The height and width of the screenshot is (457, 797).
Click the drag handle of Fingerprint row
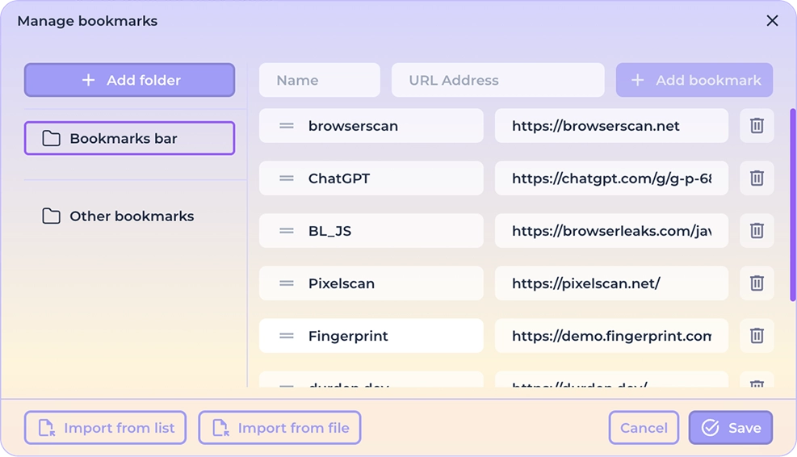(287, 336)
